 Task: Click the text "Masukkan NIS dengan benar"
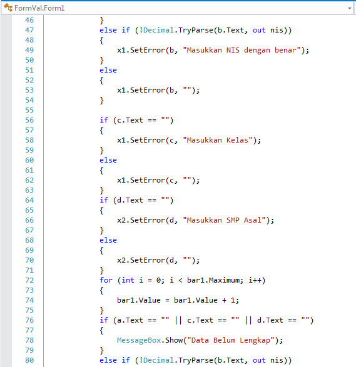[x=242, y=50]
